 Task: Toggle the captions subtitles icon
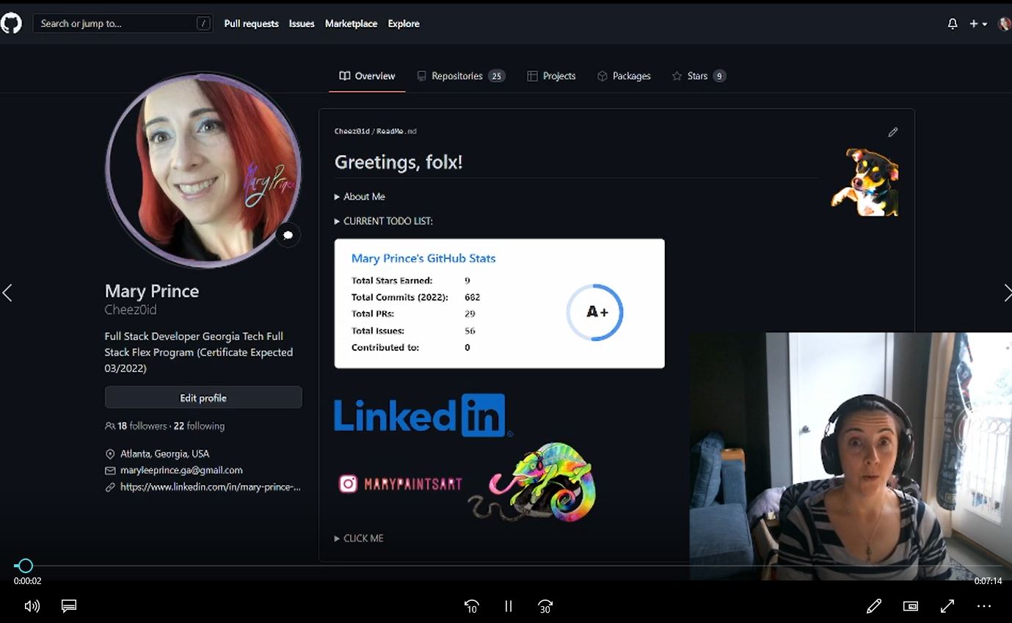69,606
